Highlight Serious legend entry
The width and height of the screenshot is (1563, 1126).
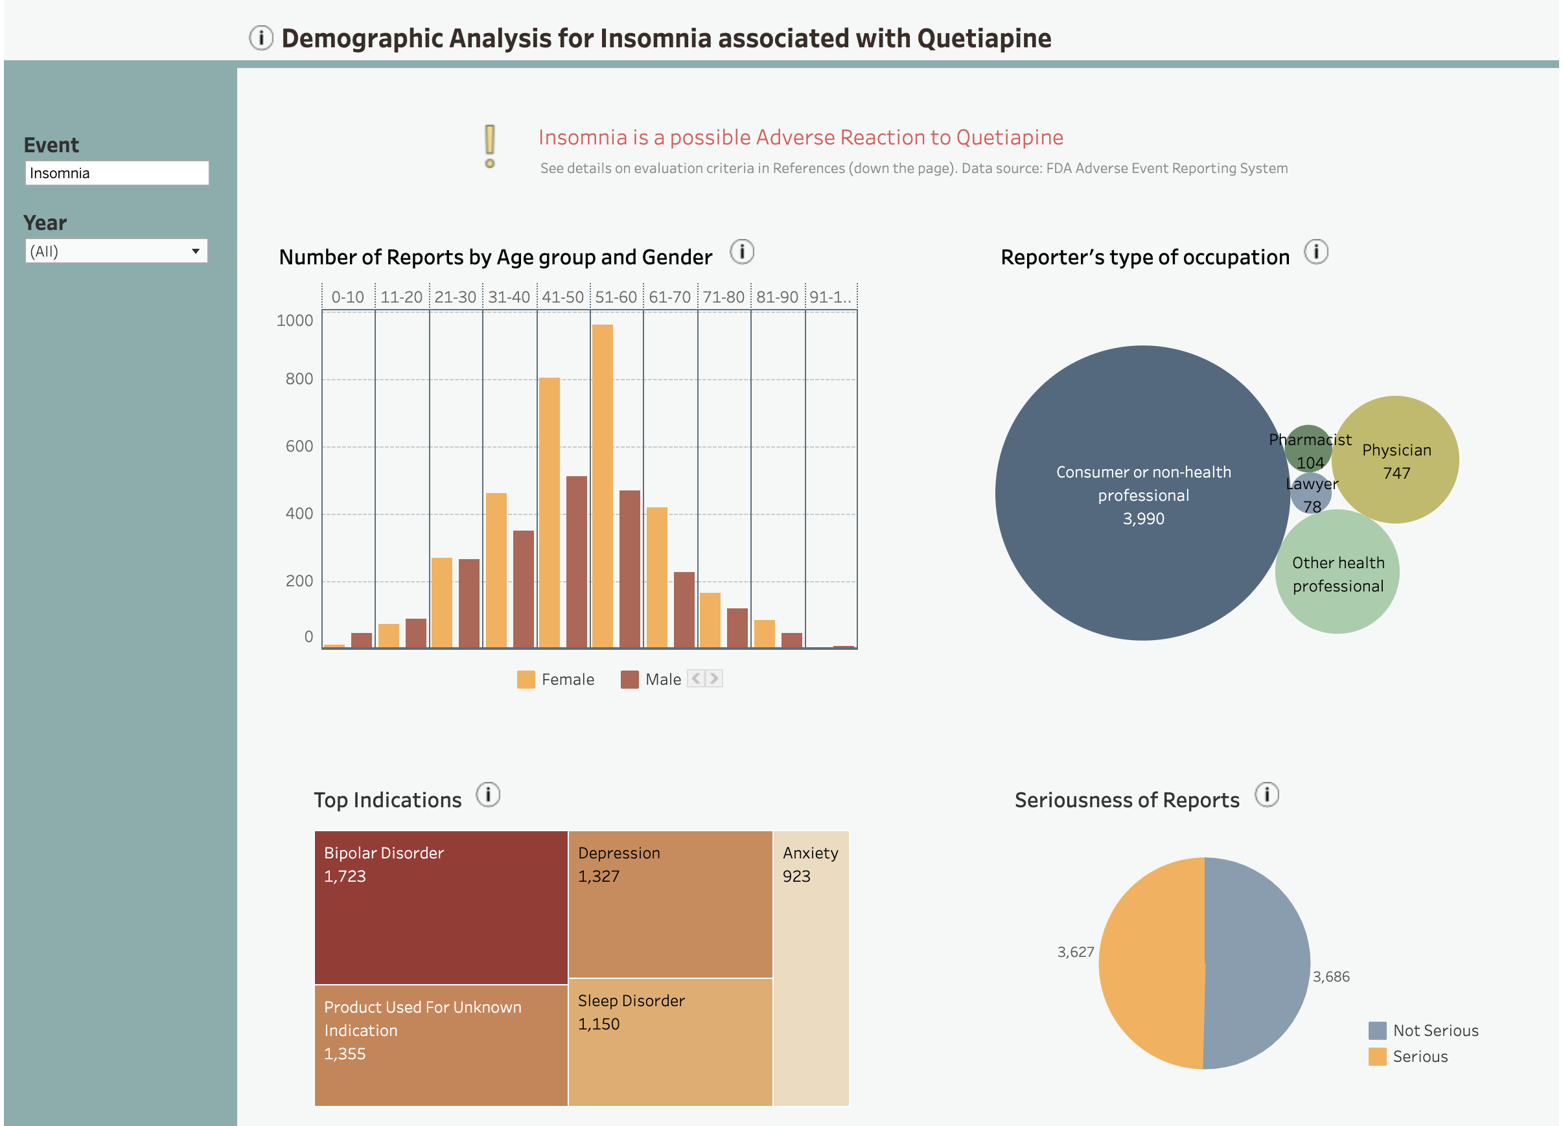[x=1419, y=1057]
